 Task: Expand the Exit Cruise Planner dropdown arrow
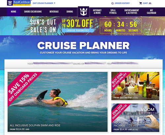pos(54,3)
